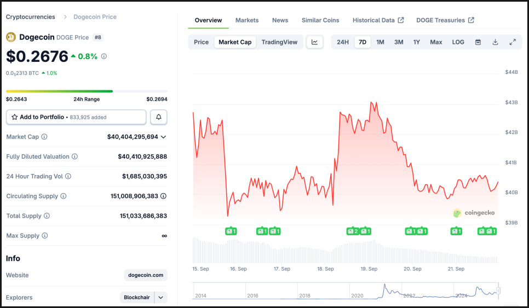Visit dogecoin.com website link
Image resolution: width=529 pixels, height=308 pixels.
[x=146, y=275]
